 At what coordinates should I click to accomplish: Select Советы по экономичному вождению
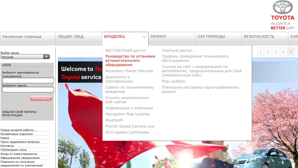pyautogui.click(x=130, y=90)
